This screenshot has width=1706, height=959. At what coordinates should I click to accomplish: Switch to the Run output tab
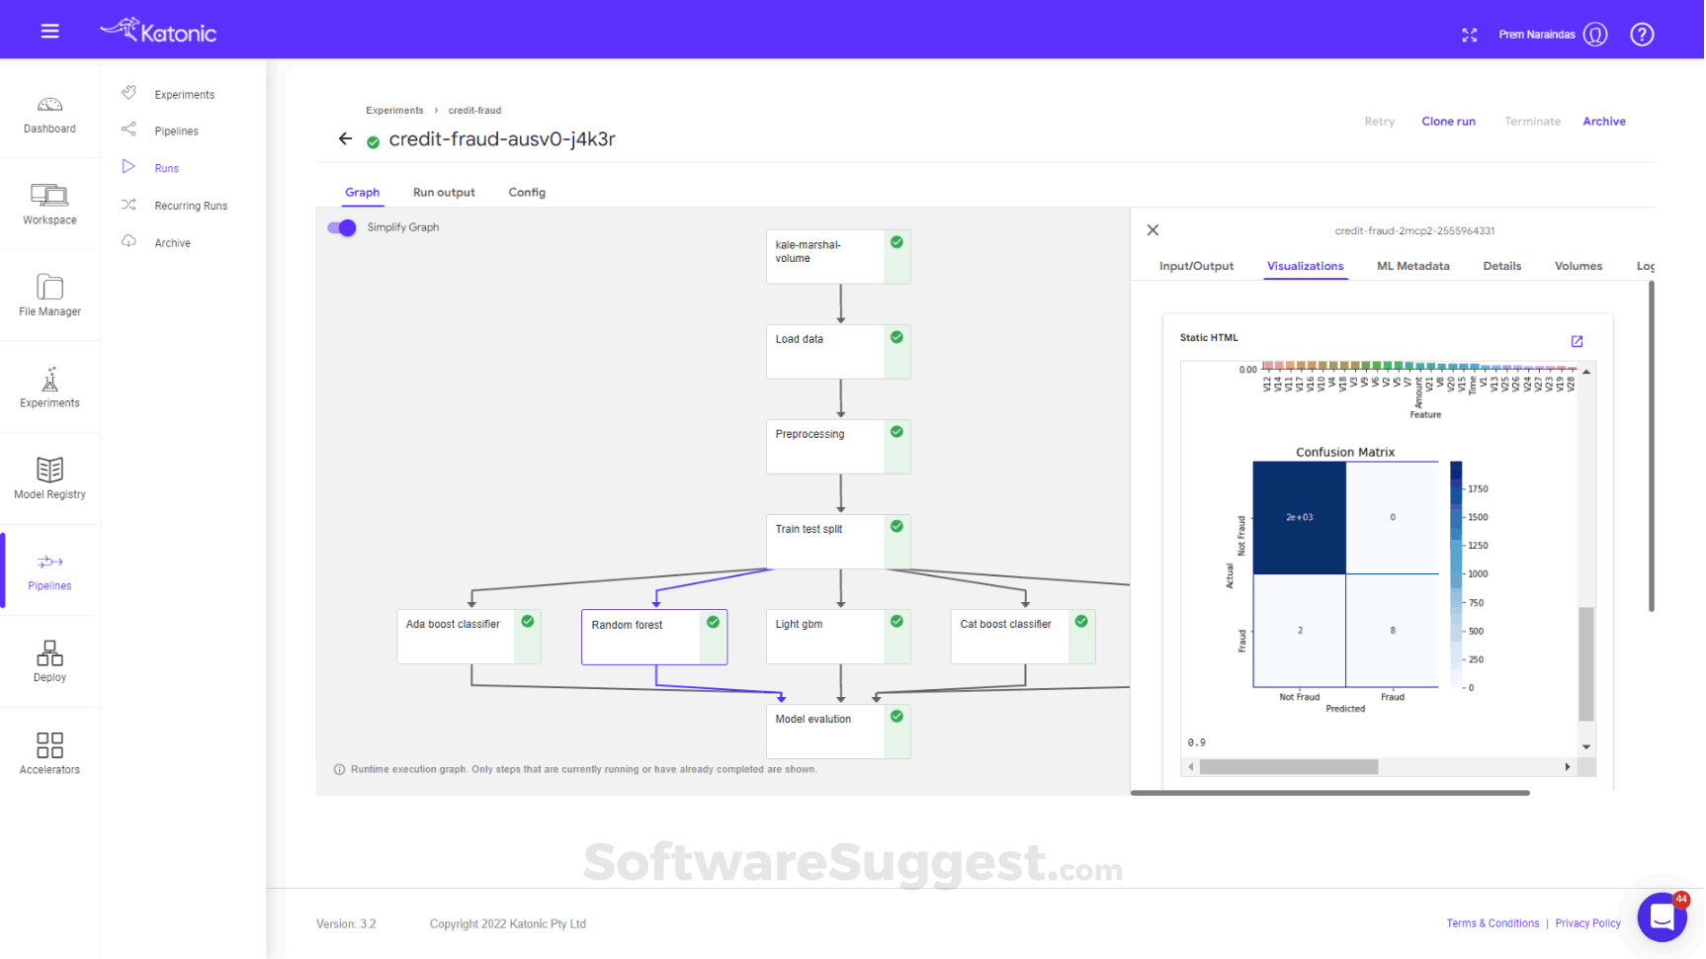point(443,192)
